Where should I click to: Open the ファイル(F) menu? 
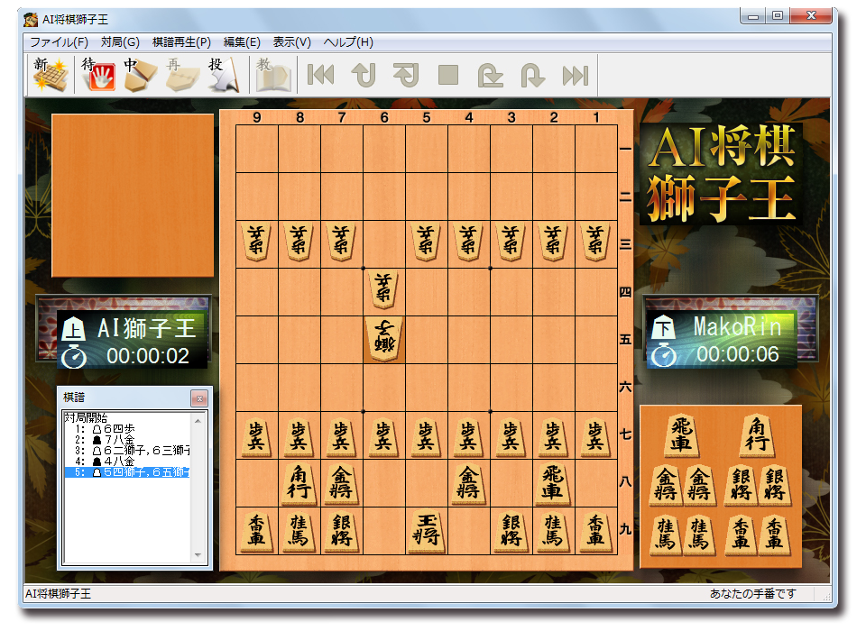[59, 42]
